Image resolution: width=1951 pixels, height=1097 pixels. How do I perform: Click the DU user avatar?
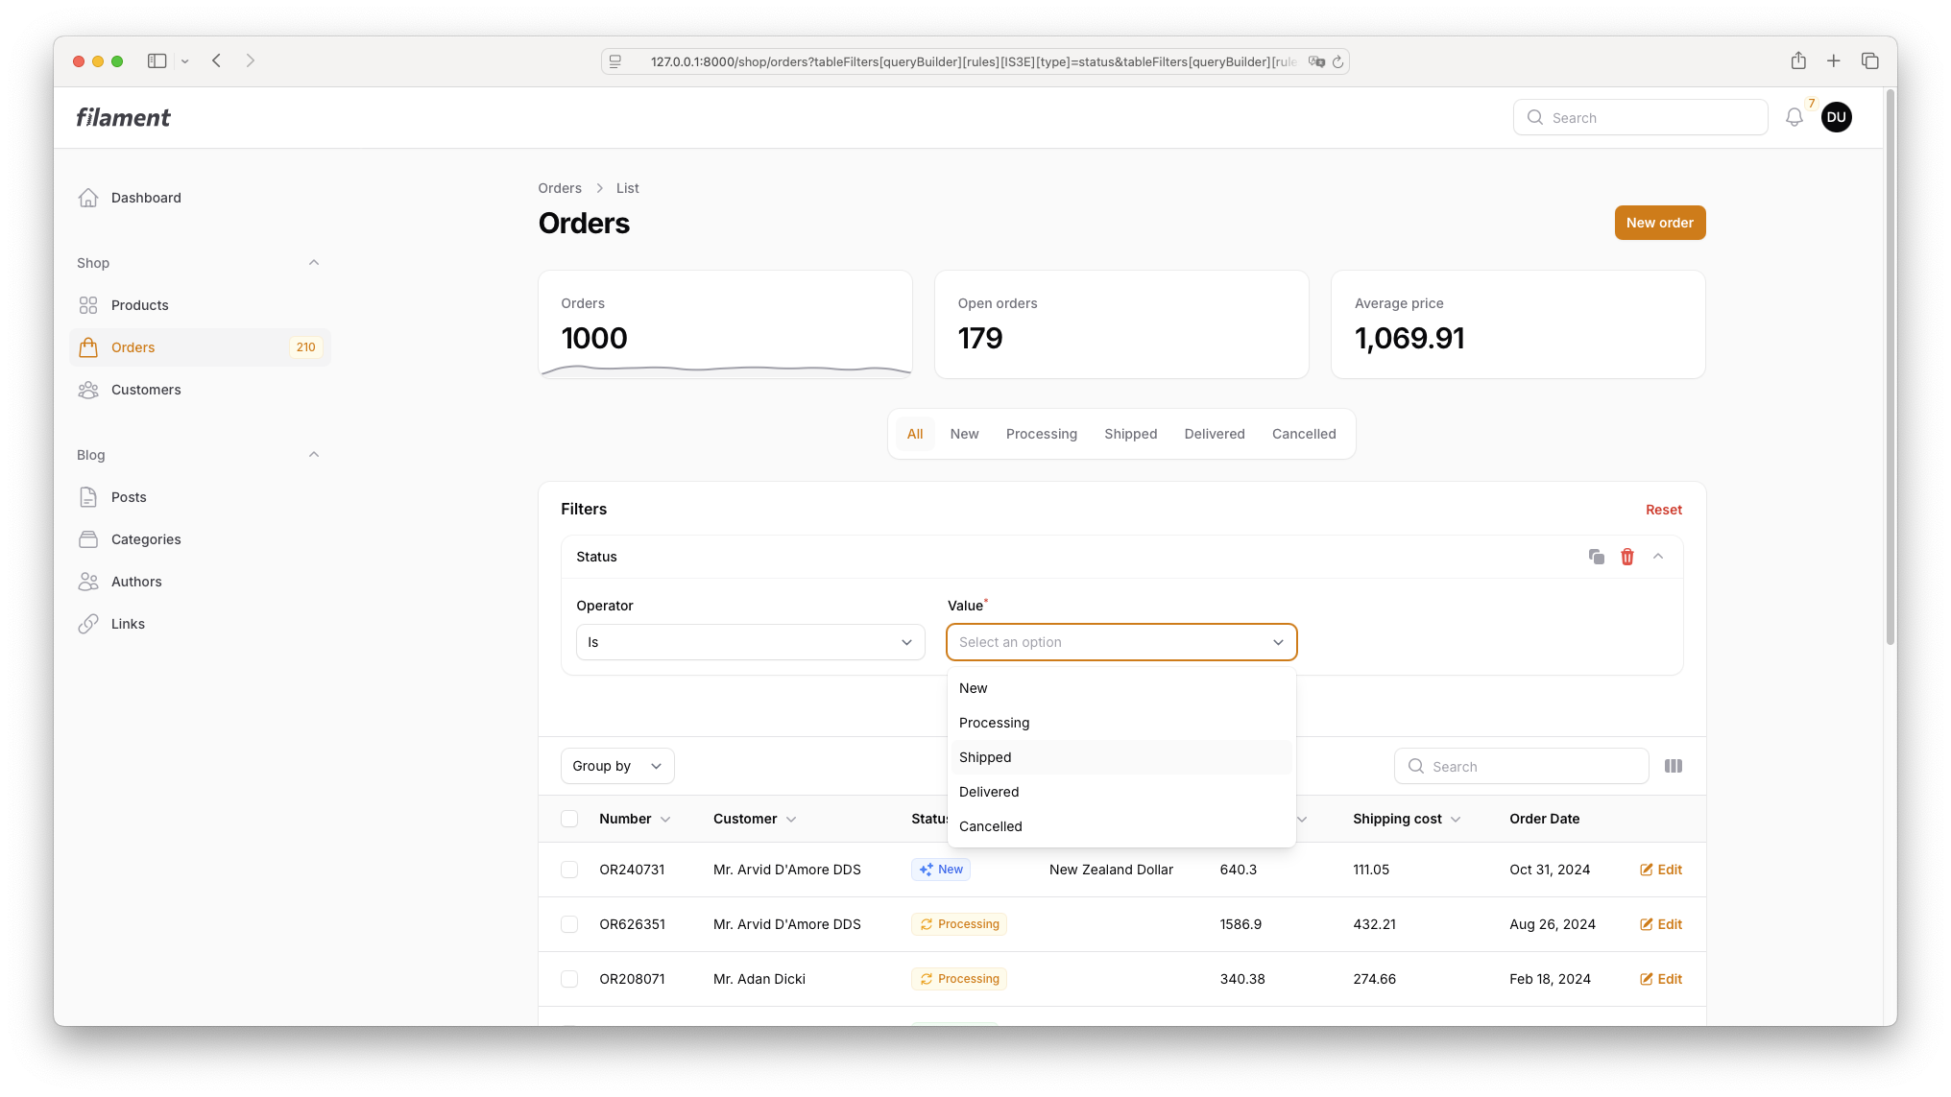[x=1836, y=117]
